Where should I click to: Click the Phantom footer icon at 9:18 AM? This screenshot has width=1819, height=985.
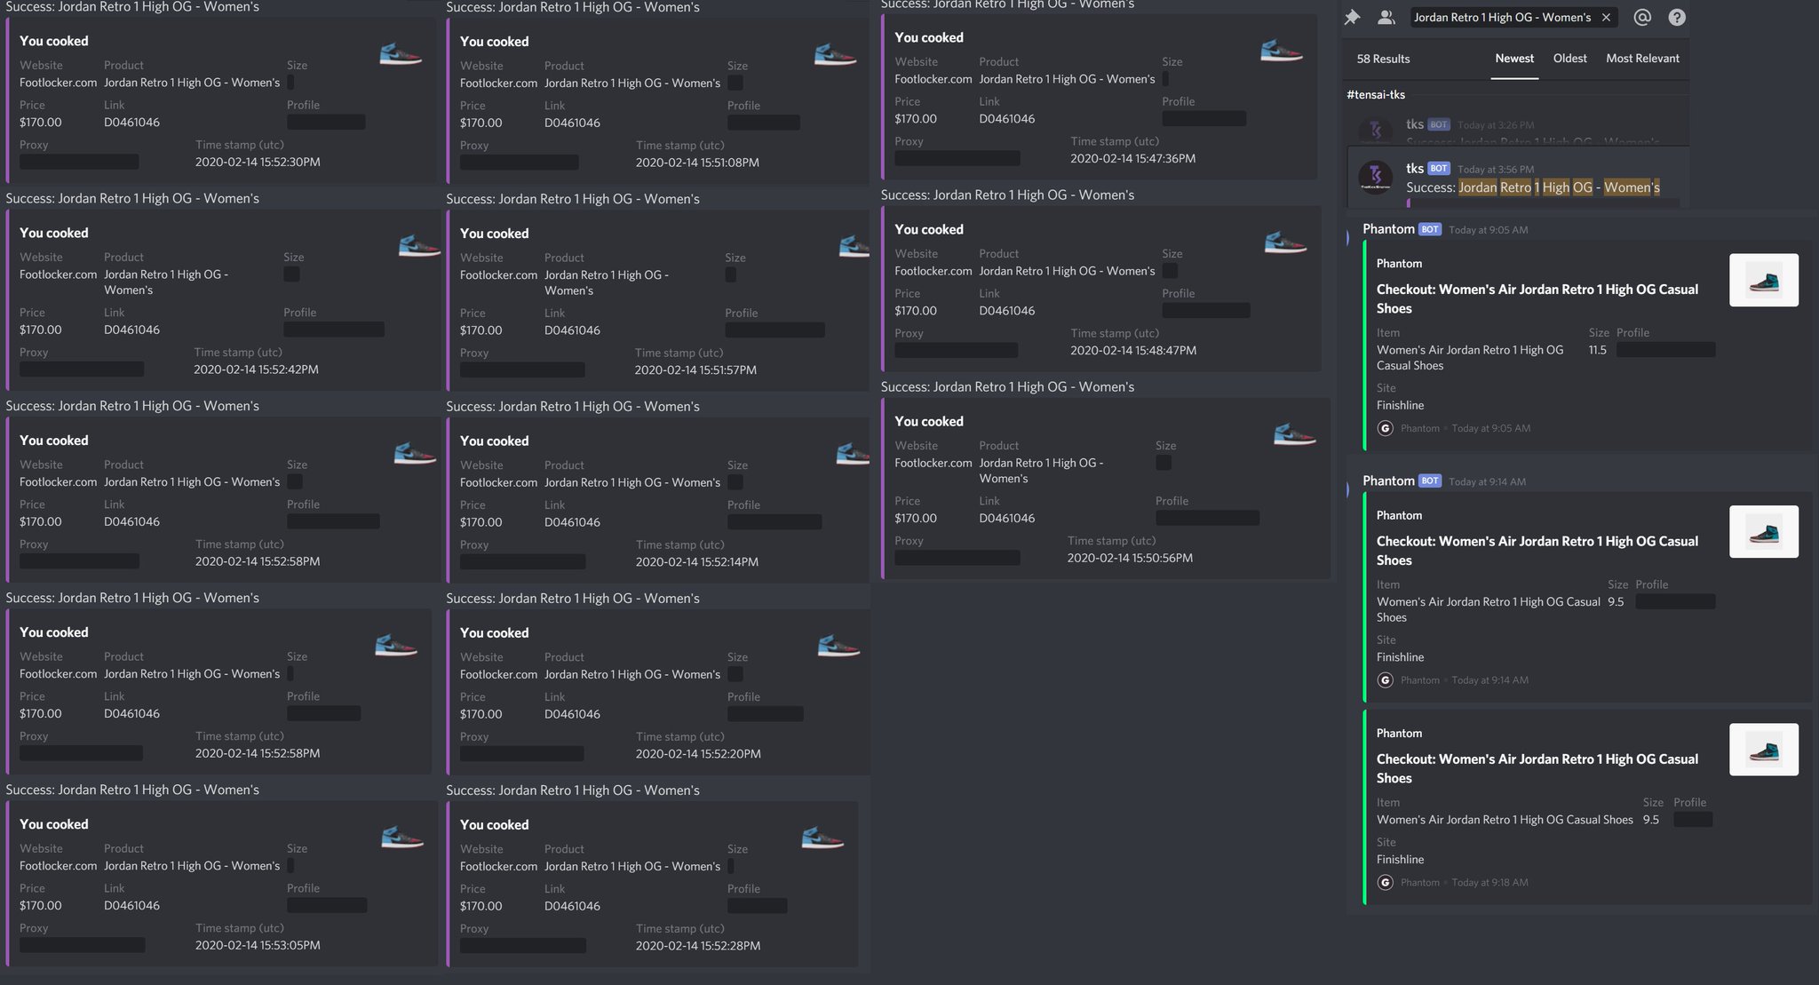point(1385,882)
